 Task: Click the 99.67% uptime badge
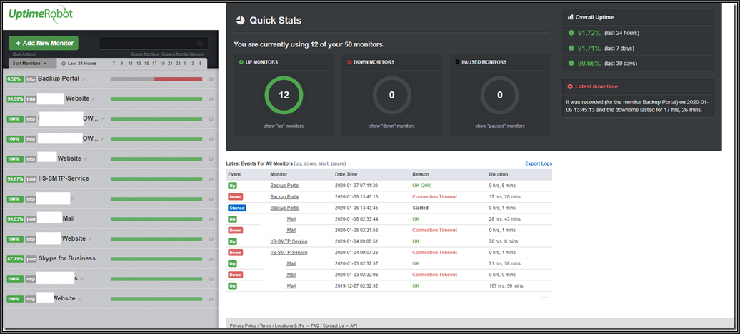click(x=15, y=179)
